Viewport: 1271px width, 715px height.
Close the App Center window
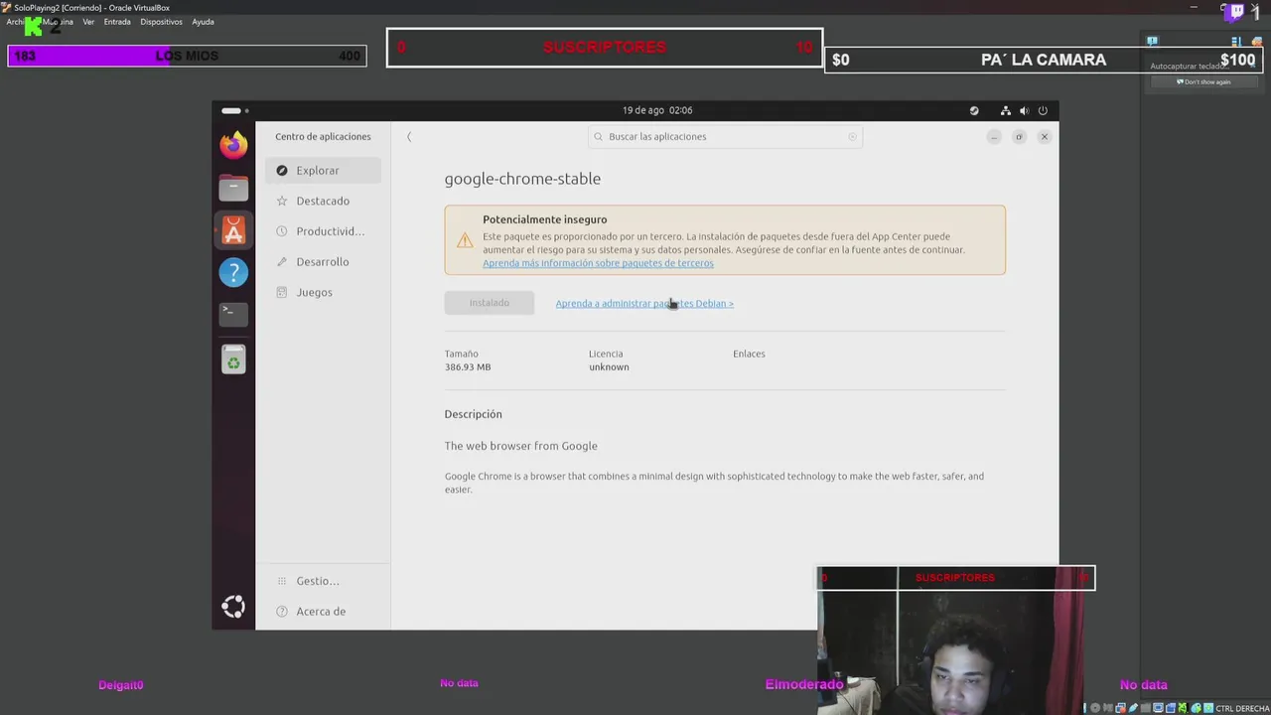pyautogui.click(x=1045, y=137)
